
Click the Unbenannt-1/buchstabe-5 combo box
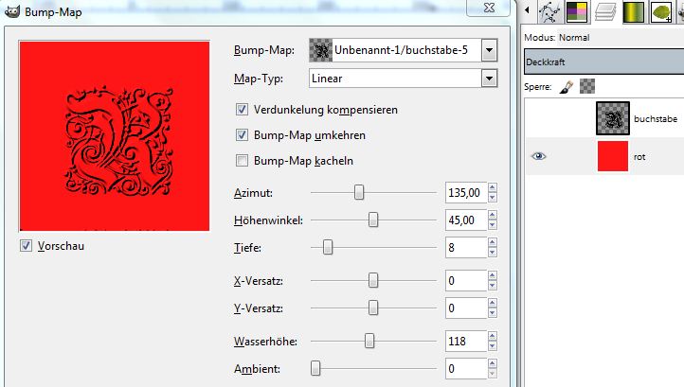coord(403,50)
